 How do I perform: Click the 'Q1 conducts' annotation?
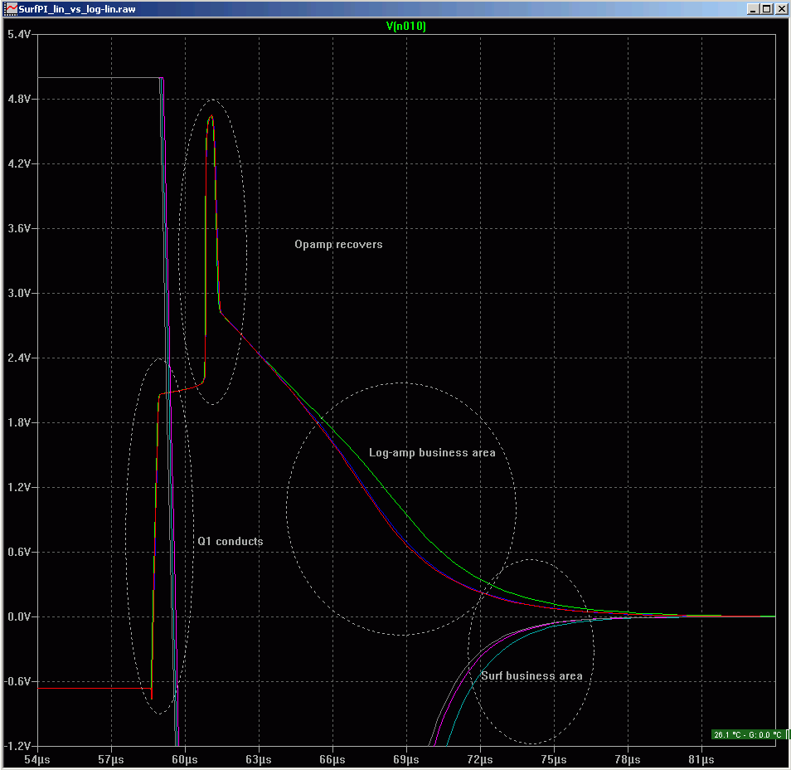(231, 541)
